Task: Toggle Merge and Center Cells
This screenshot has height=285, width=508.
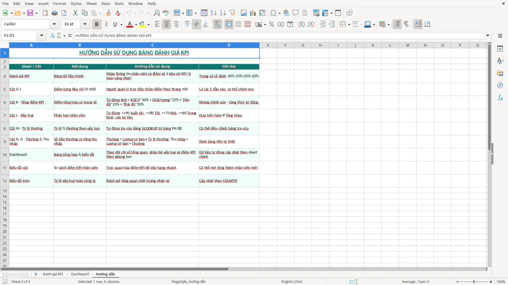Action: (x=229, y=24)
